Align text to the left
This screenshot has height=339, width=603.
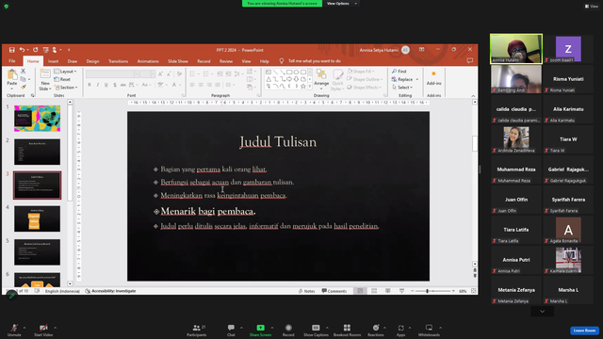192,85
